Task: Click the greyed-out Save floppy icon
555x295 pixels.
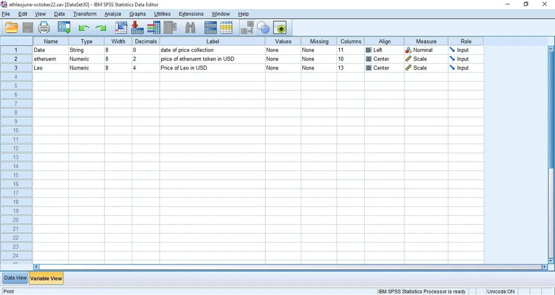Action: (28, 28)
